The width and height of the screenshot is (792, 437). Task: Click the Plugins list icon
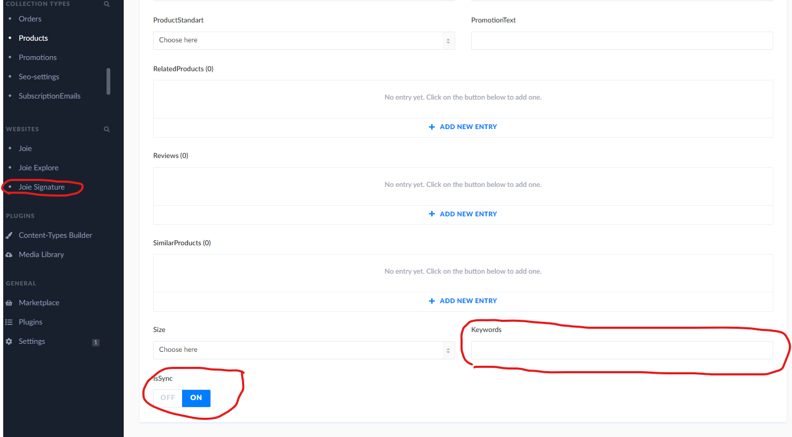click(9, 322)
